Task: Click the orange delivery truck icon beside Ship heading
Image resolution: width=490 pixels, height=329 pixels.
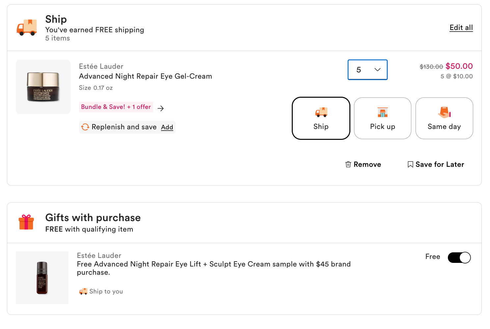Action: click(27, 27)
